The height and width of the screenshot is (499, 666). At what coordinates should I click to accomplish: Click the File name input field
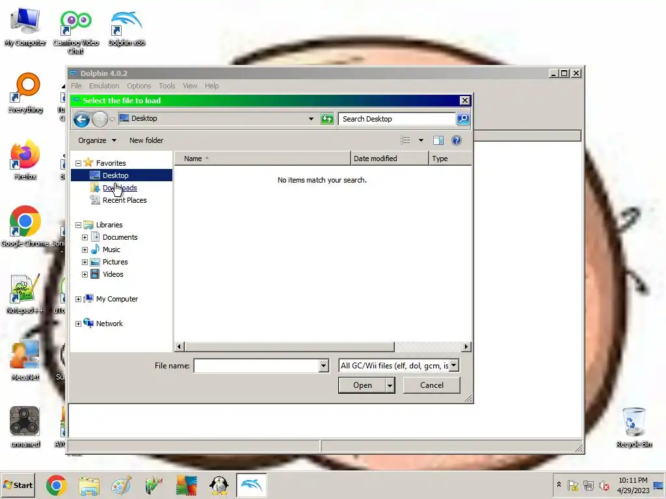[x=256, y=366]
